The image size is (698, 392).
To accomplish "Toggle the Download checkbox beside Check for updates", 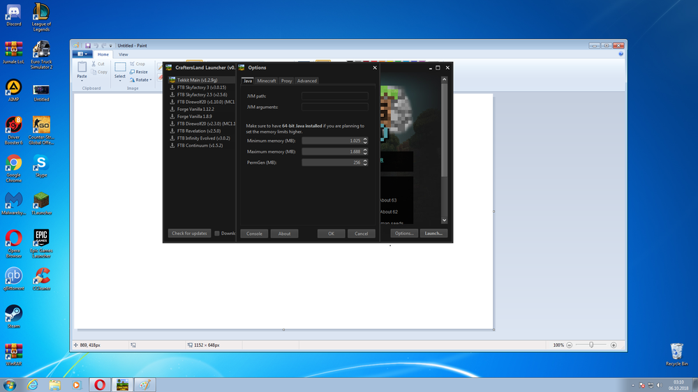I will click(217, 234).
